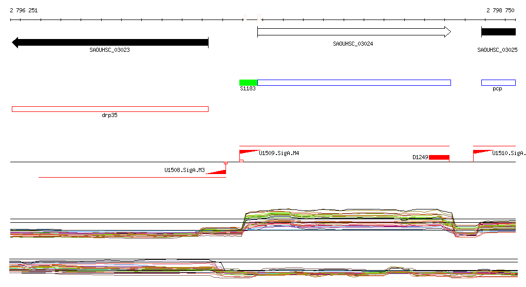
Task: Click the red D1249 terminator block
Action: click(439, 157)
